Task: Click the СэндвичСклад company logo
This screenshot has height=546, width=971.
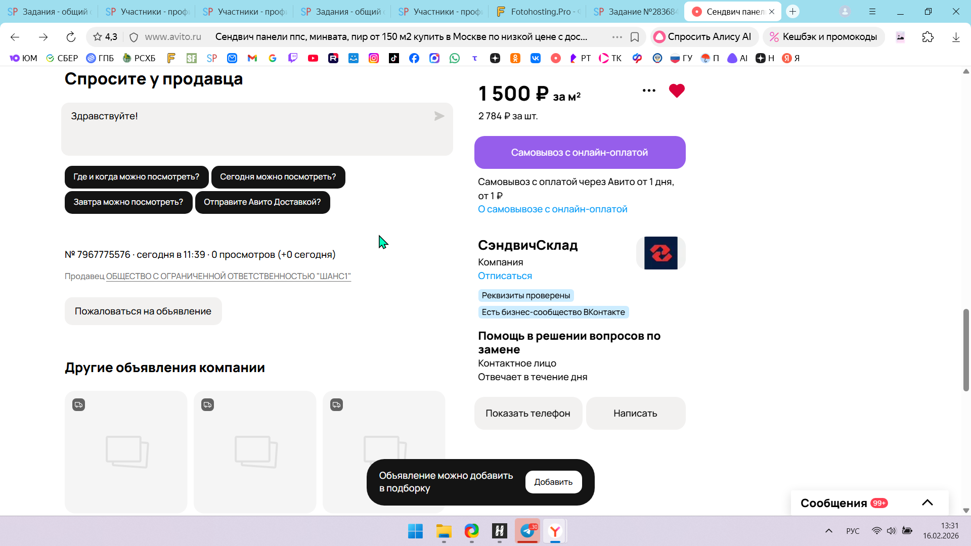Action: point(660,253)
